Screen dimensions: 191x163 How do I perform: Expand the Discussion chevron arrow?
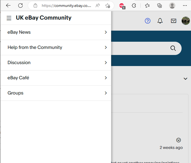pos(106,63)
